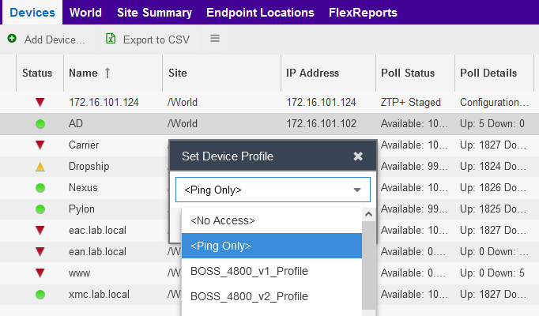Switch to the World tab
The image size is (539, 316).
[x=85, y=13]
